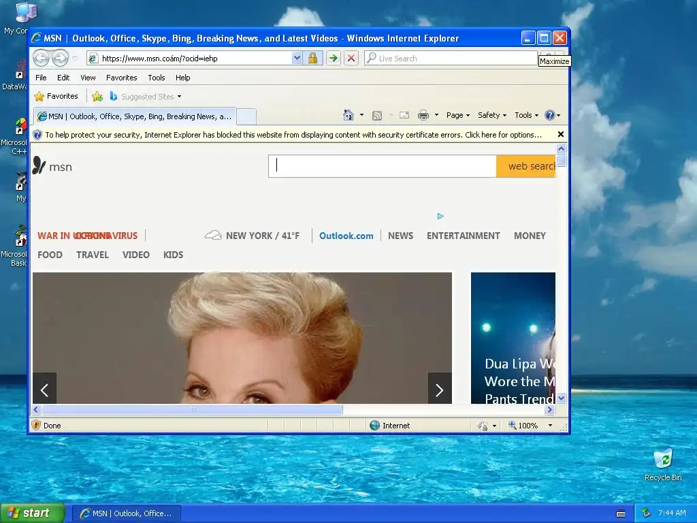Open the Windows start button
Viewport: 697px width, 523px height.
[33, 513]
